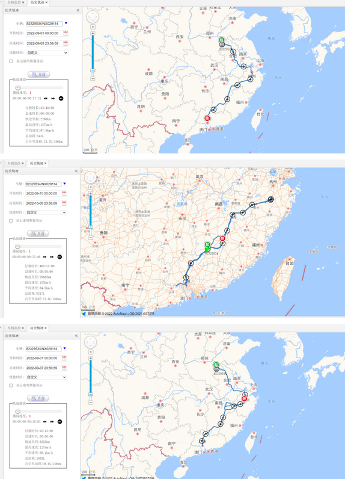Fast-forward track playback showing 00:22:48 duration
The height and width of the screenshot is (479, 345).
point(52,257)
